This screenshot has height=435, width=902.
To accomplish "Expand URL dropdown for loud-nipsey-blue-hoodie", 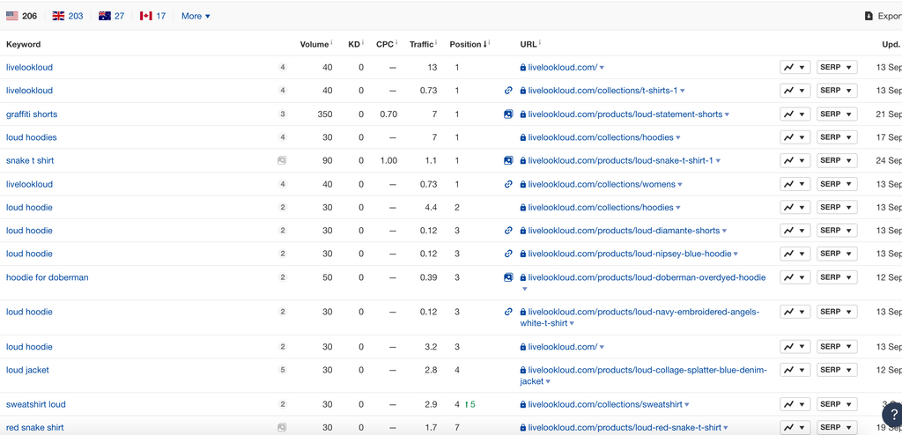I will (736, 254).
